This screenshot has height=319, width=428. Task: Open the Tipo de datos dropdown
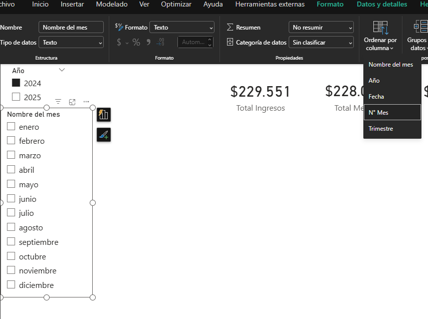[x=71, y=43]
